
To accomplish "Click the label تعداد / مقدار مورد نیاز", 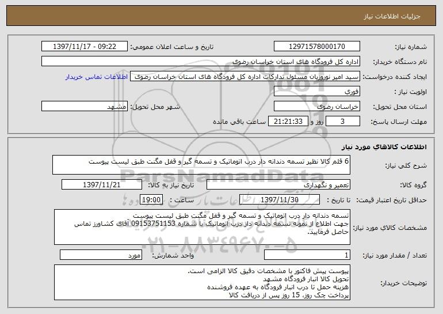I will [395, 256].
